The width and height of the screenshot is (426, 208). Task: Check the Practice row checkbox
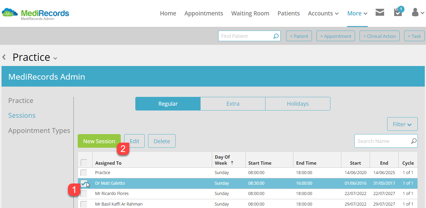click(84, 173)
